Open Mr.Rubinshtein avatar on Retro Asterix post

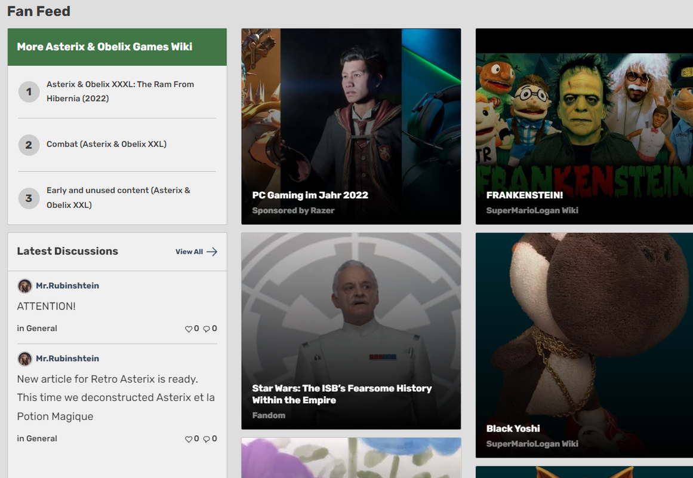(24, 358)
